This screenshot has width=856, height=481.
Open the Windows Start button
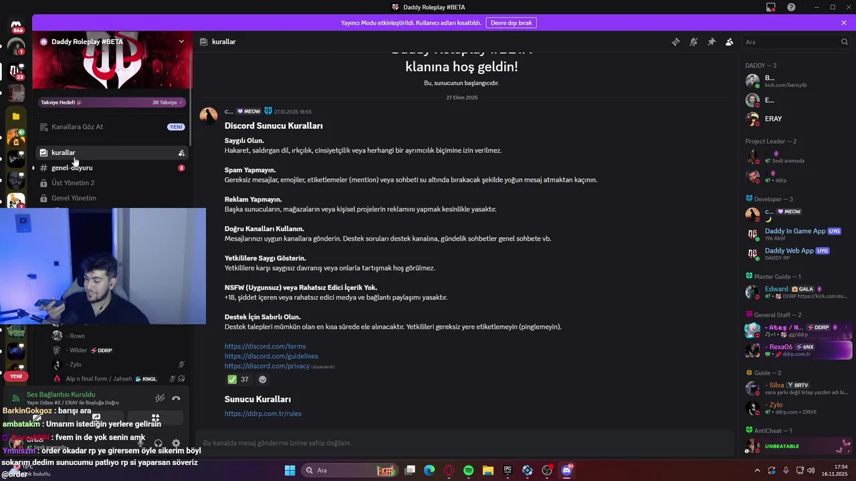(x=290, y=470)
